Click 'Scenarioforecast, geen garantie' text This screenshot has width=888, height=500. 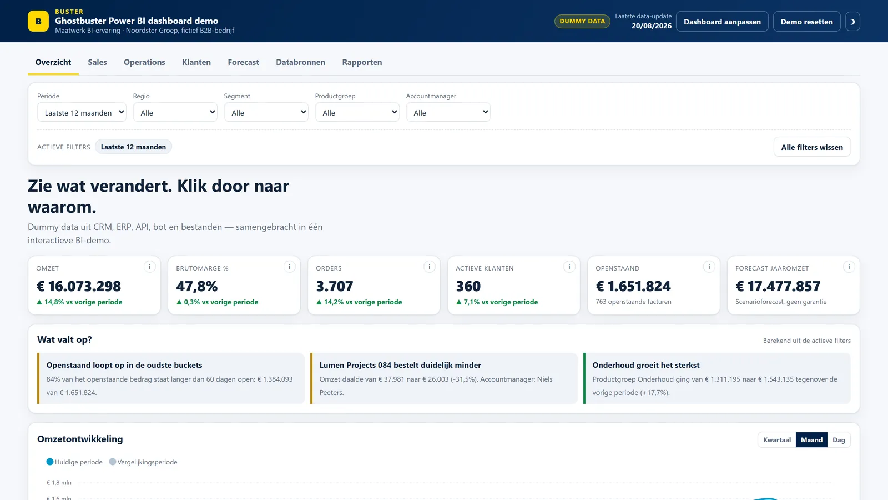pos(781,302)
